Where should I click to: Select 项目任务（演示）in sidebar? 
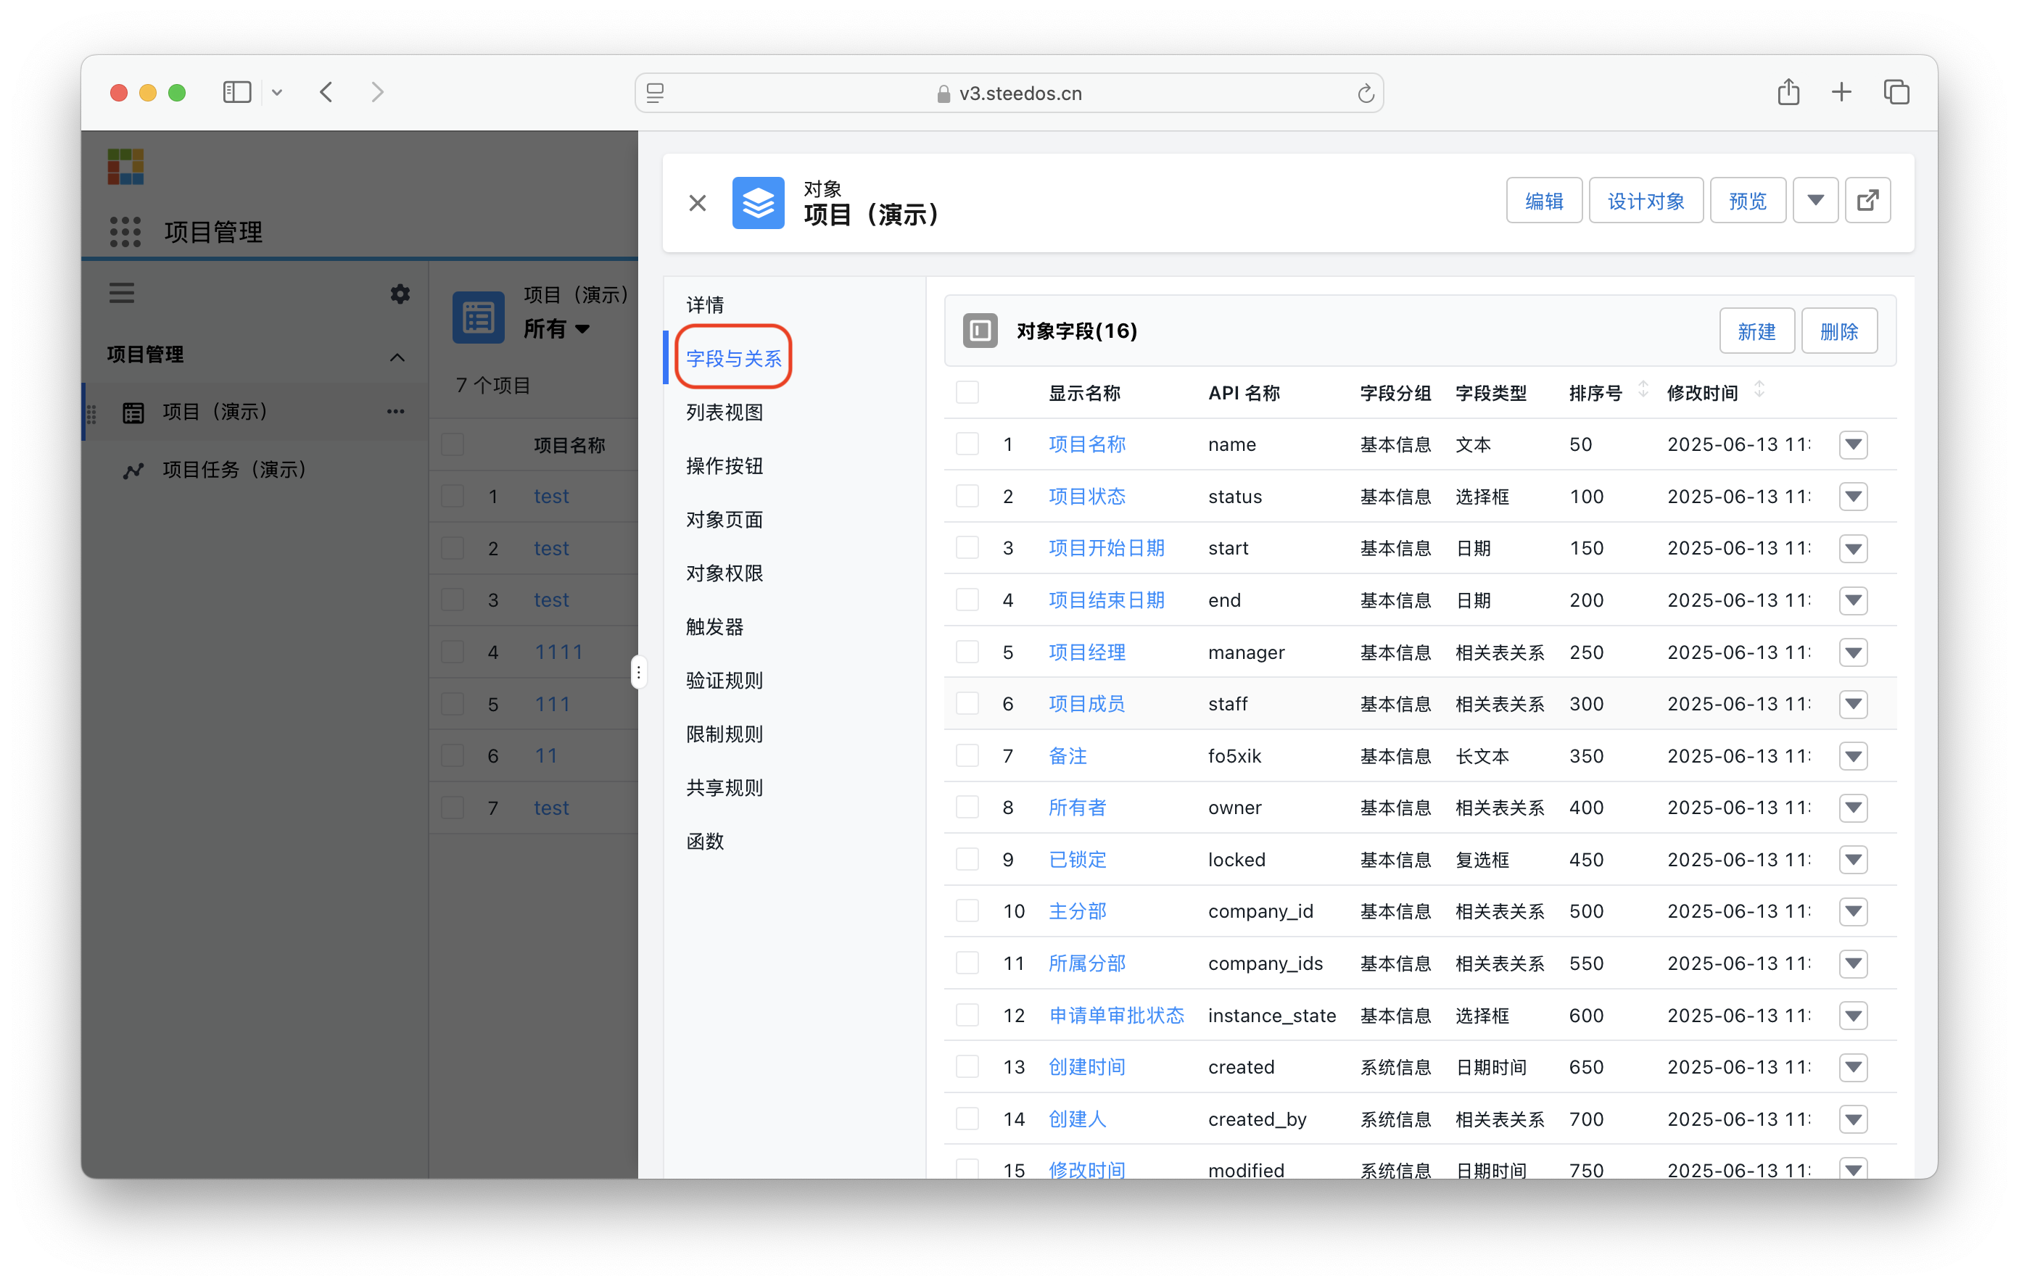click(234, 470)
